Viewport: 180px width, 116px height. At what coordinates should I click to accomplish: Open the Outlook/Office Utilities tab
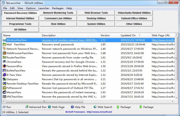(x=134, y=18)
